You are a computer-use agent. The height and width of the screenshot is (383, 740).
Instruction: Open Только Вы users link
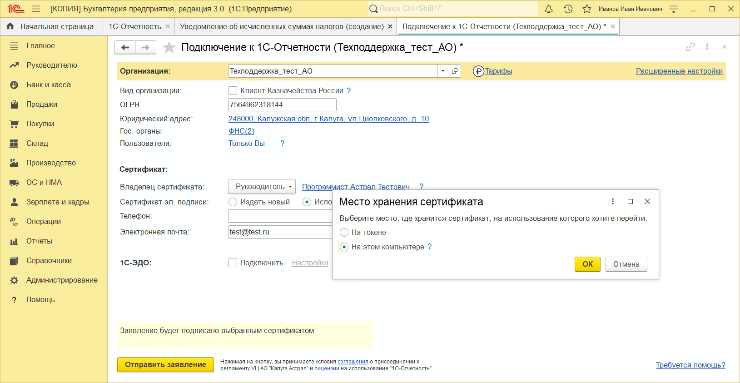pyautogui.click(x=247, y=143)
